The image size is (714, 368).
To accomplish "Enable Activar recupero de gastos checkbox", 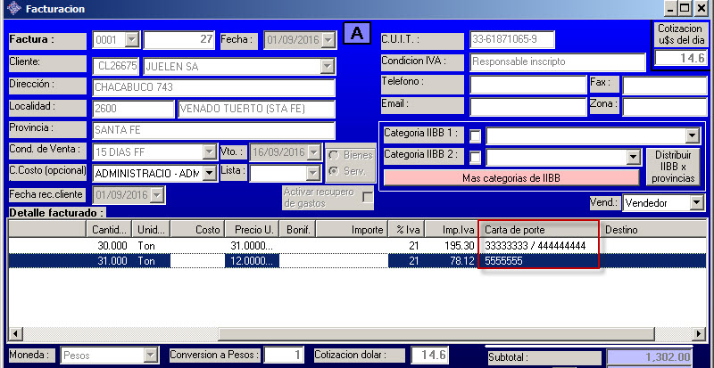I will click(368, 196).
